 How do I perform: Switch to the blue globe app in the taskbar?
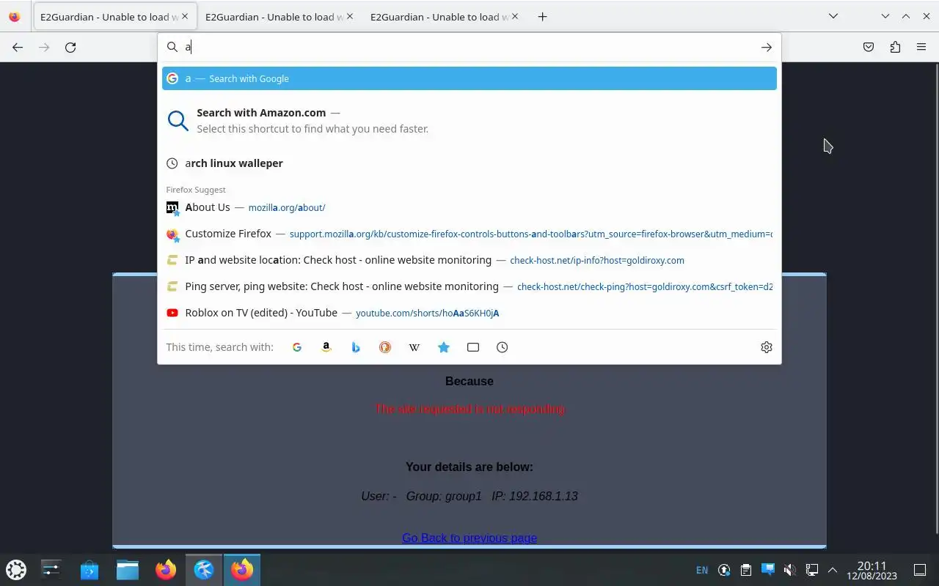tap(204, 569)
